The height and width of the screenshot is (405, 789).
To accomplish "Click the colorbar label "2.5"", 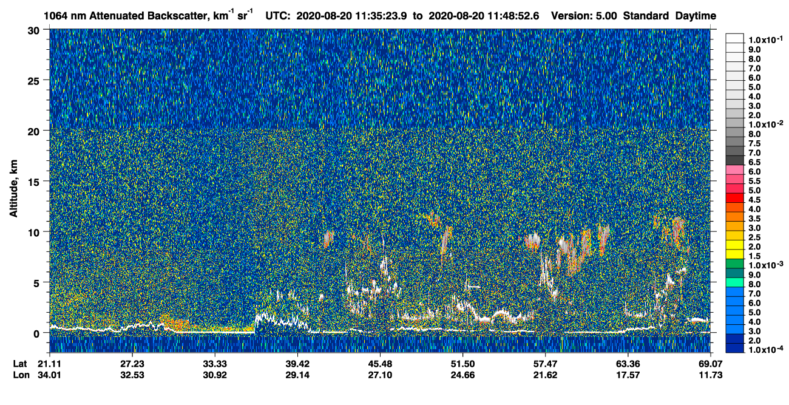I will [x=754, y=238].
